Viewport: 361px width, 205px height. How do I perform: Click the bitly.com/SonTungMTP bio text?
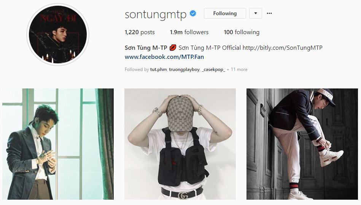[283, 48]
